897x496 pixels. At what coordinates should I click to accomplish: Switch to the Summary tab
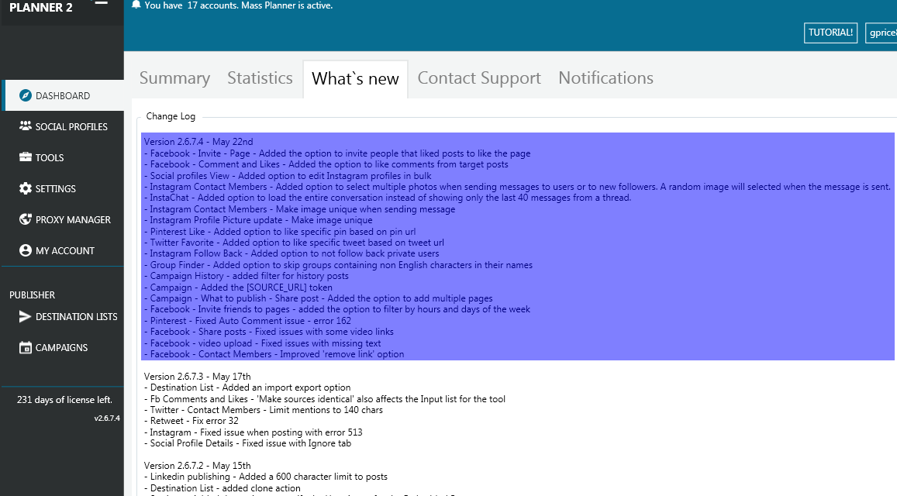(174, 77)
